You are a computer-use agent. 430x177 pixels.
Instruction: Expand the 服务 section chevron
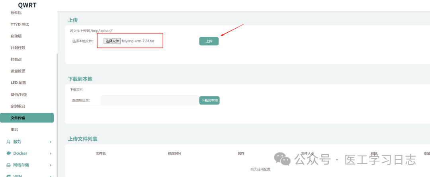pyautogui.click(x=51, y=142)
